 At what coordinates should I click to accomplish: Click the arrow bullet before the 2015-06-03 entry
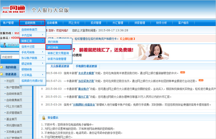42,89
